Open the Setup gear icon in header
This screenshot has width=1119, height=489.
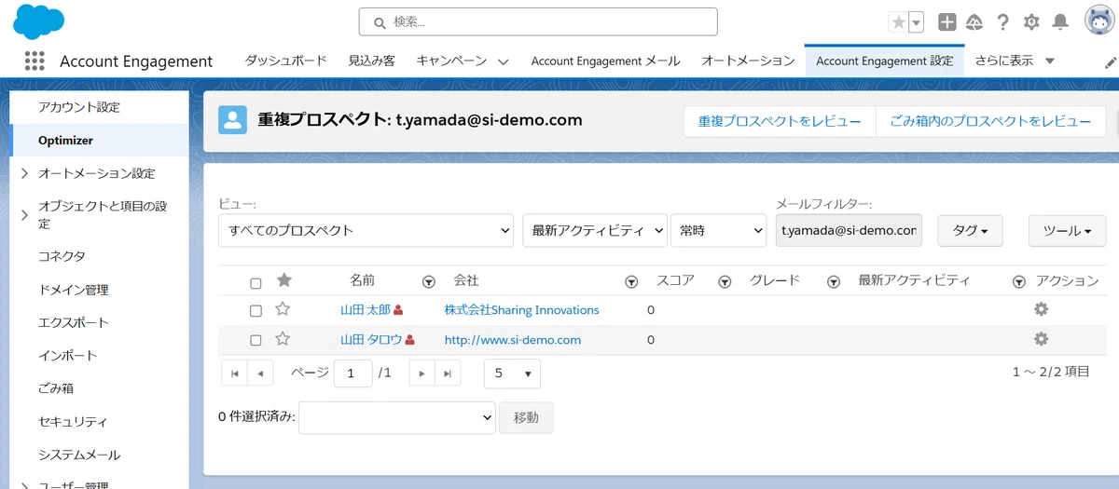tap(1031, 22)
